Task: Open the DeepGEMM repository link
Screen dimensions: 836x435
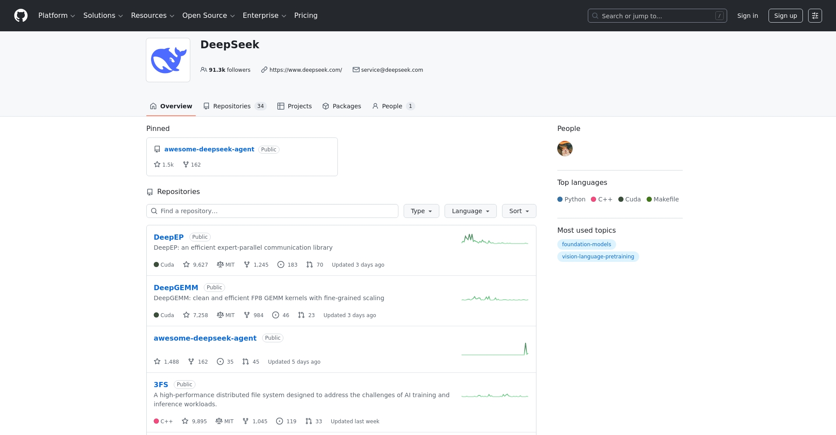Action: (x=176, y=288)
